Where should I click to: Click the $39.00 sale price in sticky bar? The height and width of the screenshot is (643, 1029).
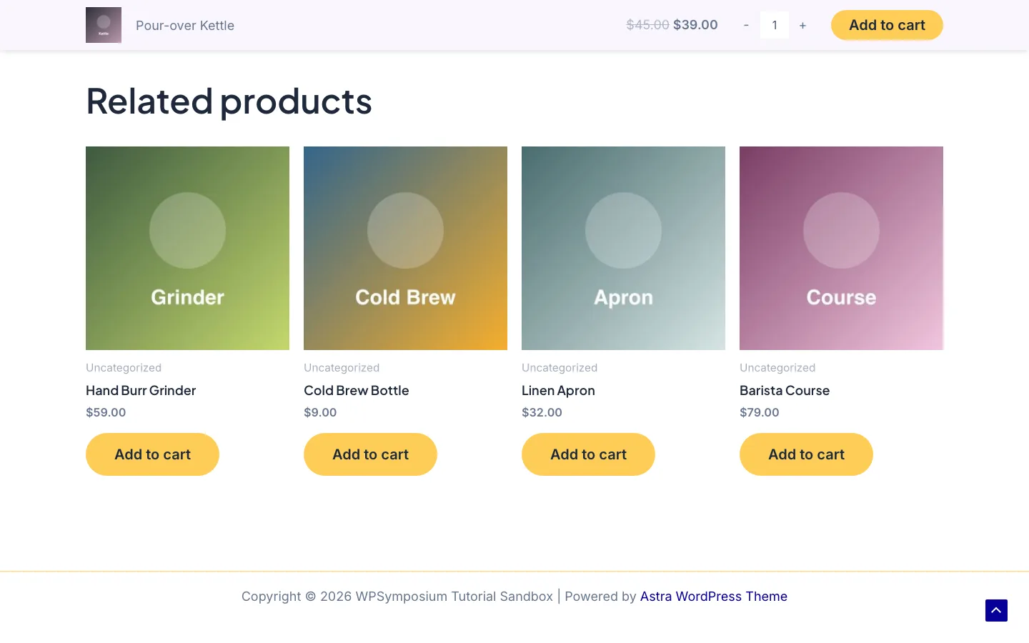[695, 25]
